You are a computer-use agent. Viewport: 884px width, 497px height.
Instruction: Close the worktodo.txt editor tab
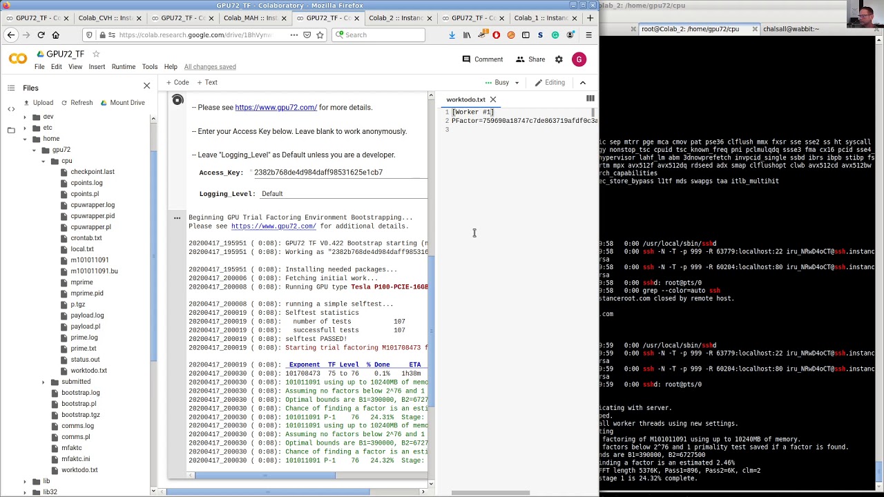(x=493, y=99)
